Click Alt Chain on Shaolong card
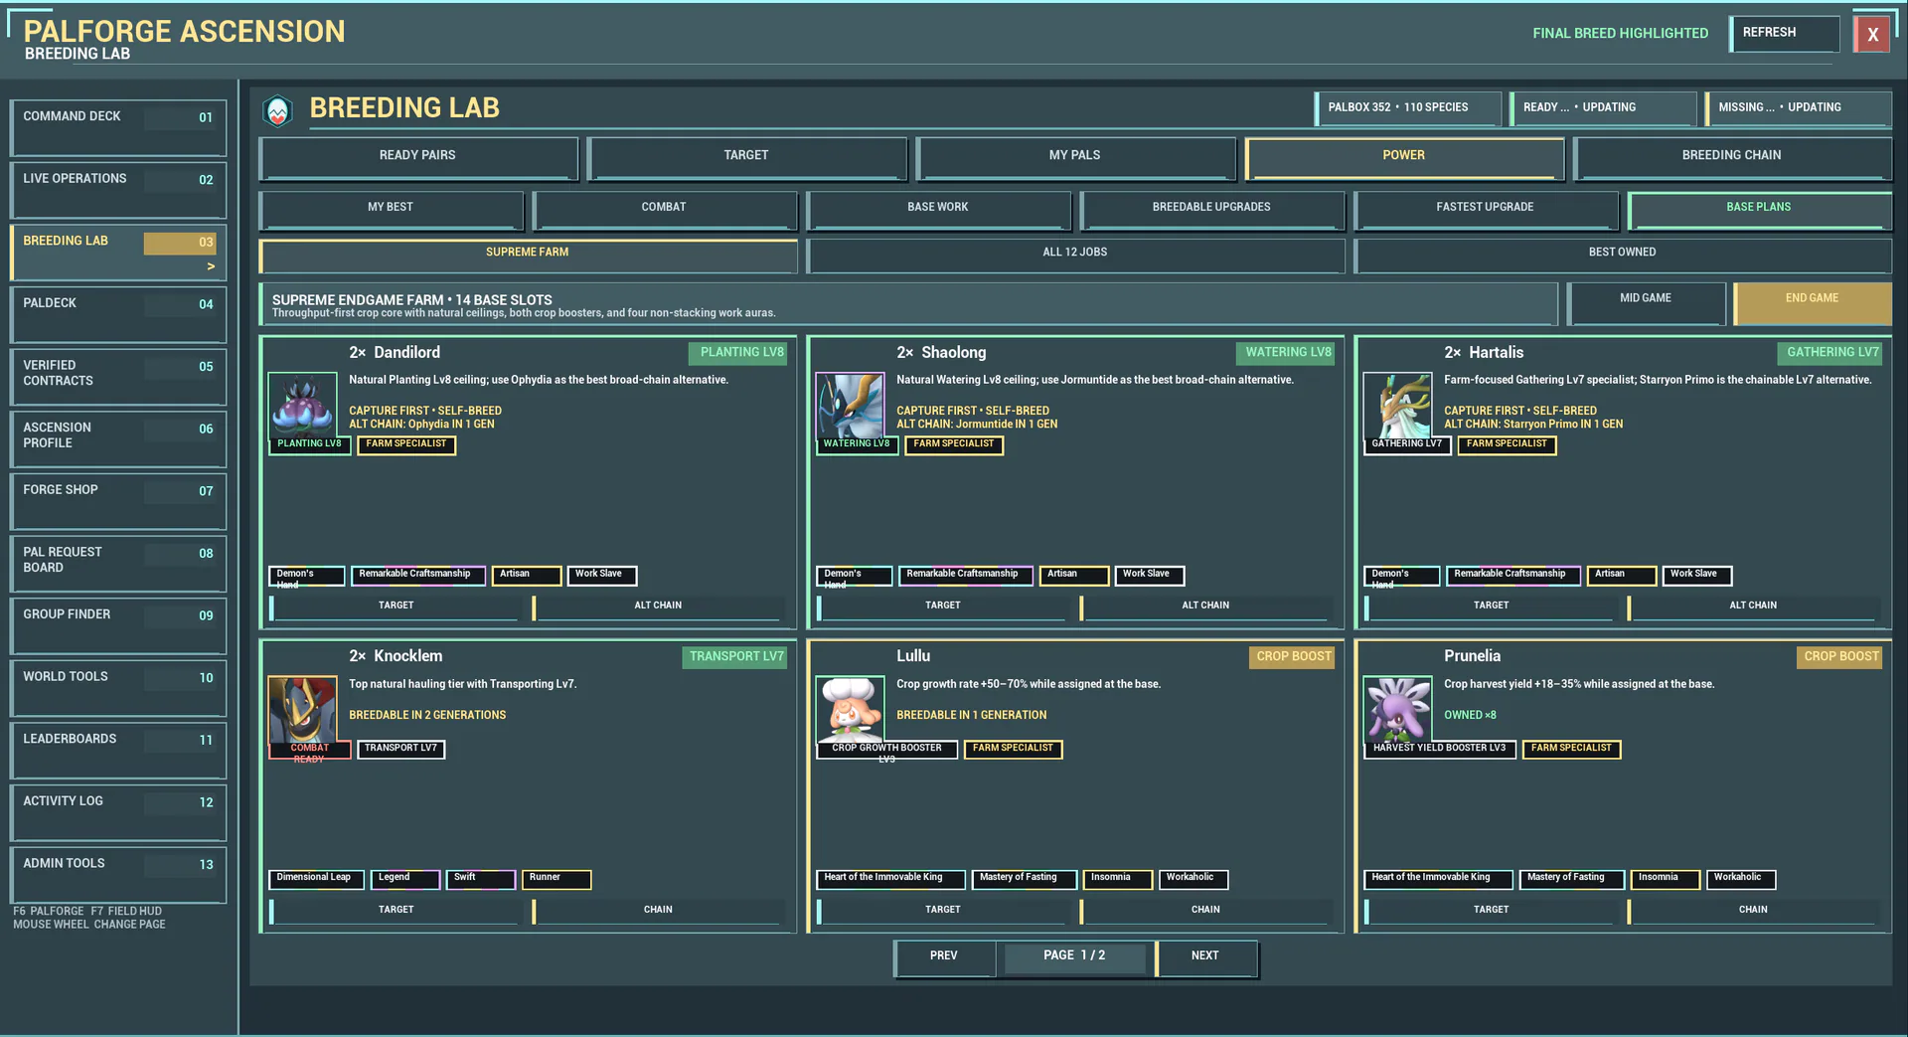 (1205, 607)
